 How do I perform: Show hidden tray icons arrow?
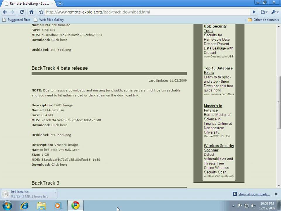tap(233, 206)
